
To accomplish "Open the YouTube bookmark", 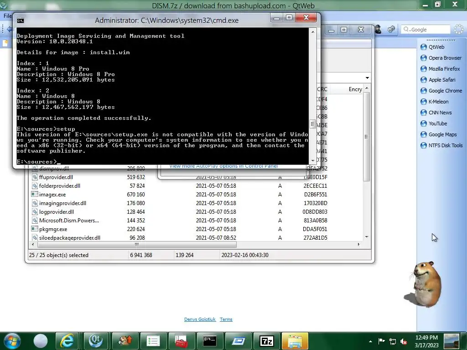I will [434, 124].
